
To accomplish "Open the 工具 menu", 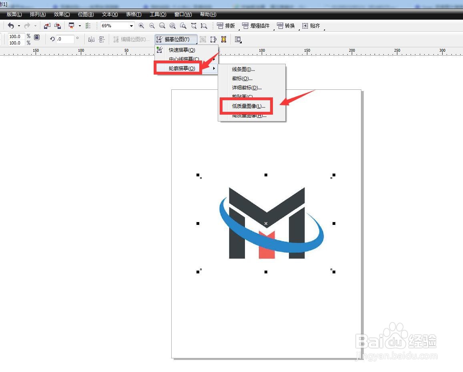I will coord(158,14).
